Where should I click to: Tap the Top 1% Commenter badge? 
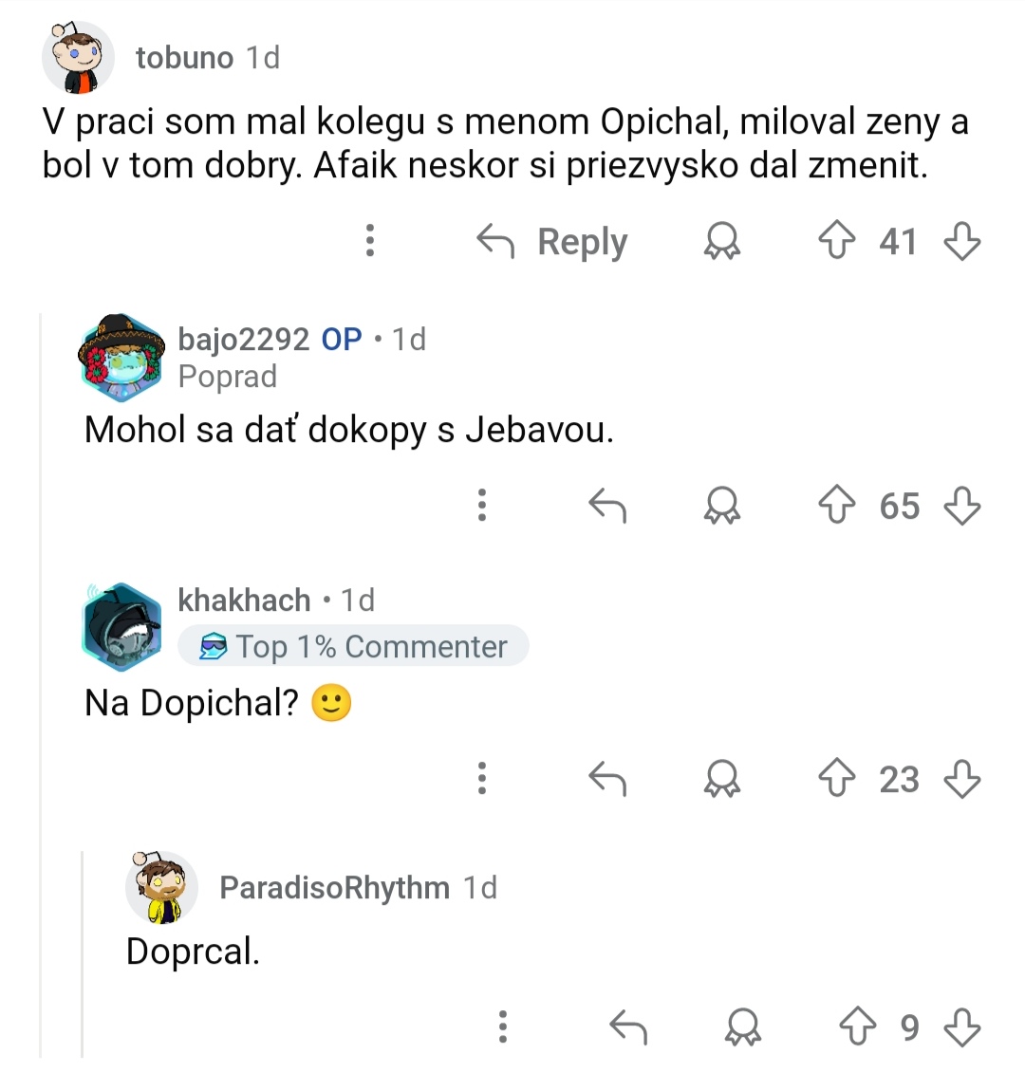point(353,647)
